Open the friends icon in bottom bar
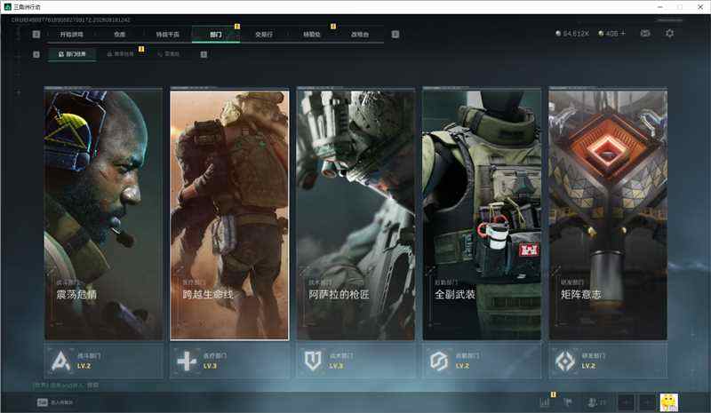 [x=595, y=402]
